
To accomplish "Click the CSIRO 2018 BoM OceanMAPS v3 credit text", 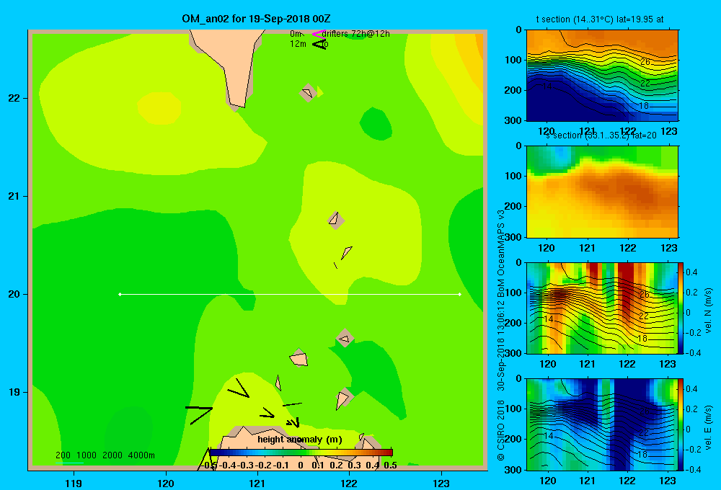I will click(x=501, y=336).
